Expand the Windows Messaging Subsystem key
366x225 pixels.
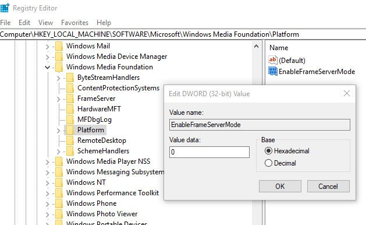coord(47,173)
